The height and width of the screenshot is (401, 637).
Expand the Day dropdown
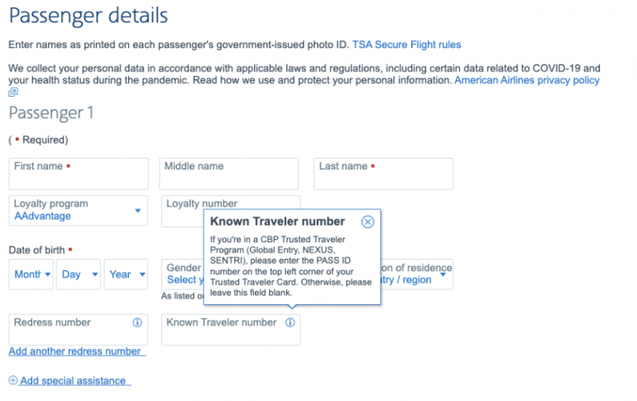click(79, 274)
